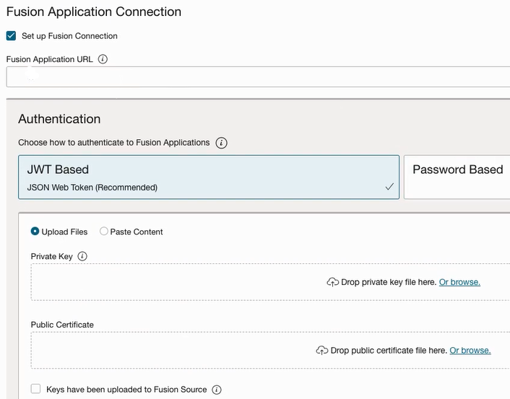Screen dimensions: 510x399
Task: Browse for a private key file
Action: (x=459, y=282)
